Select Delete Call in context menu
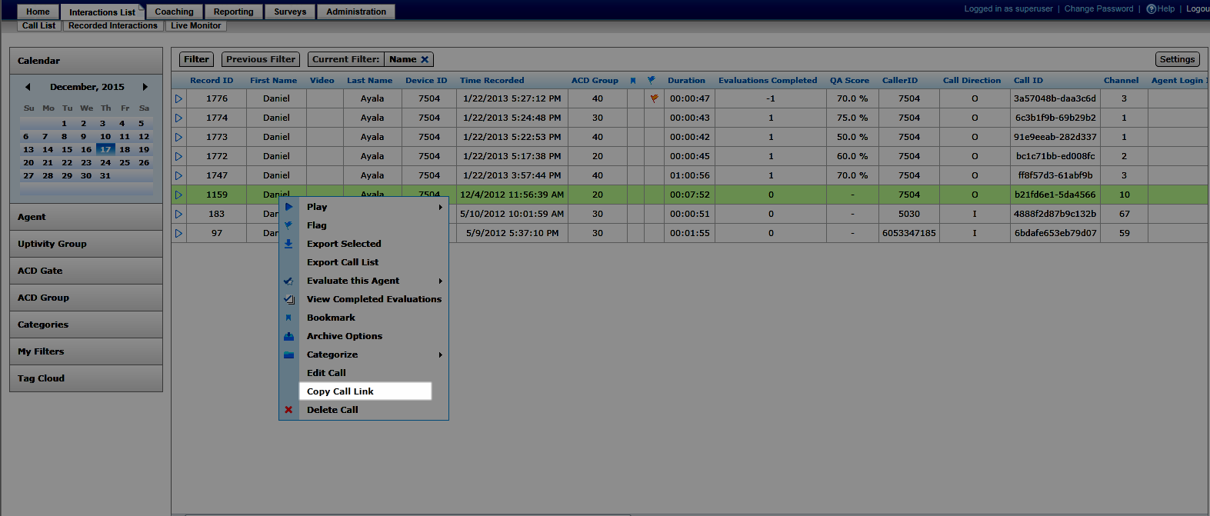The width and height of the screenshot is (1210, 516). 332,410
